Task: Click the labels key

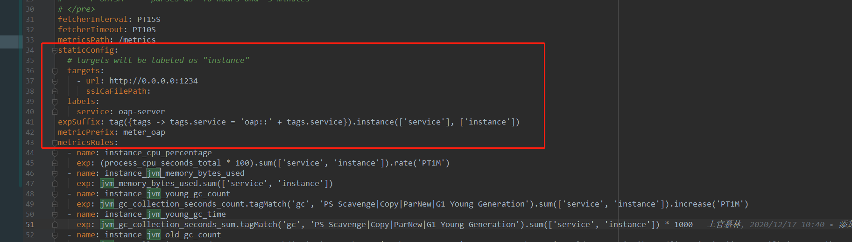Action: [81, 101]
